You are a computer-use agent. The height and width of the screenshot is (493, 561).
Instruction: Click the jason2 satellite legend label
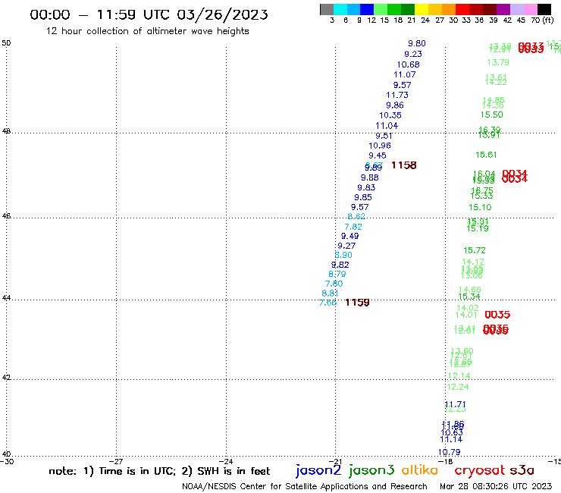[318, 470]
